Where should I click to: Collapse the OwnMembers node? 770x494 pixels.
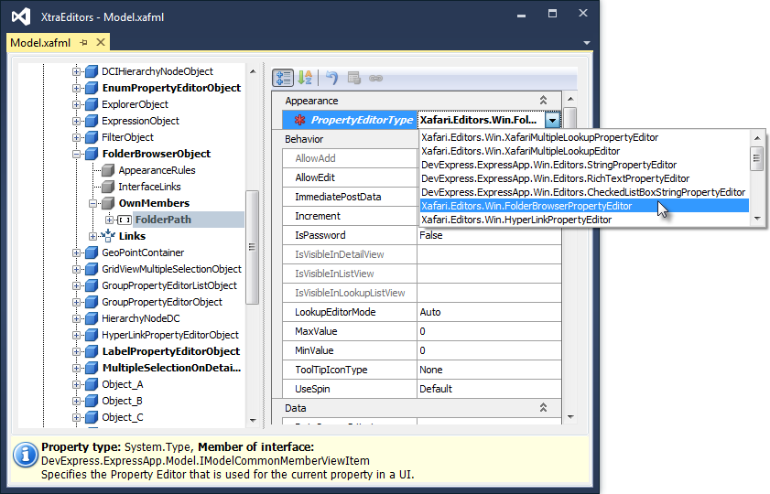click(x=92, y=203)
